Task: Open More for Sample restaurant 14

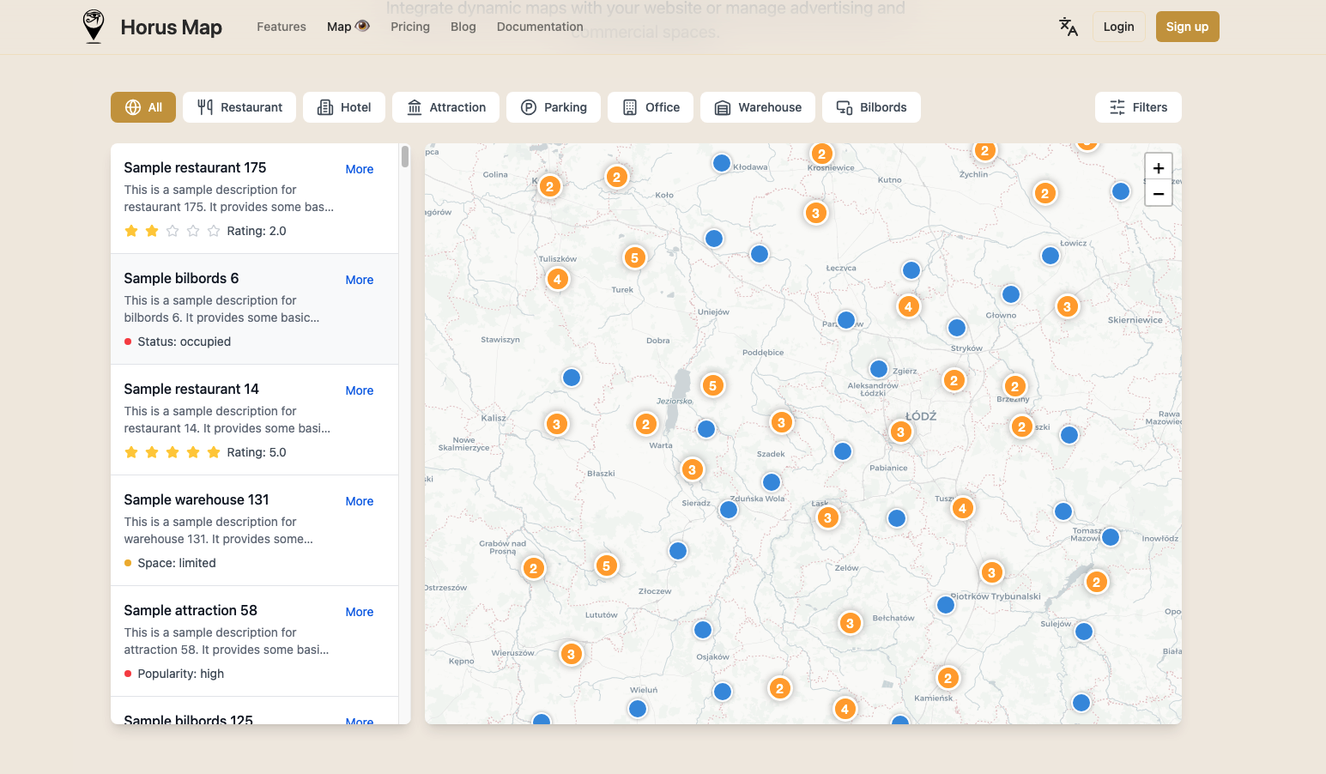Action: (x=360, y=390)
